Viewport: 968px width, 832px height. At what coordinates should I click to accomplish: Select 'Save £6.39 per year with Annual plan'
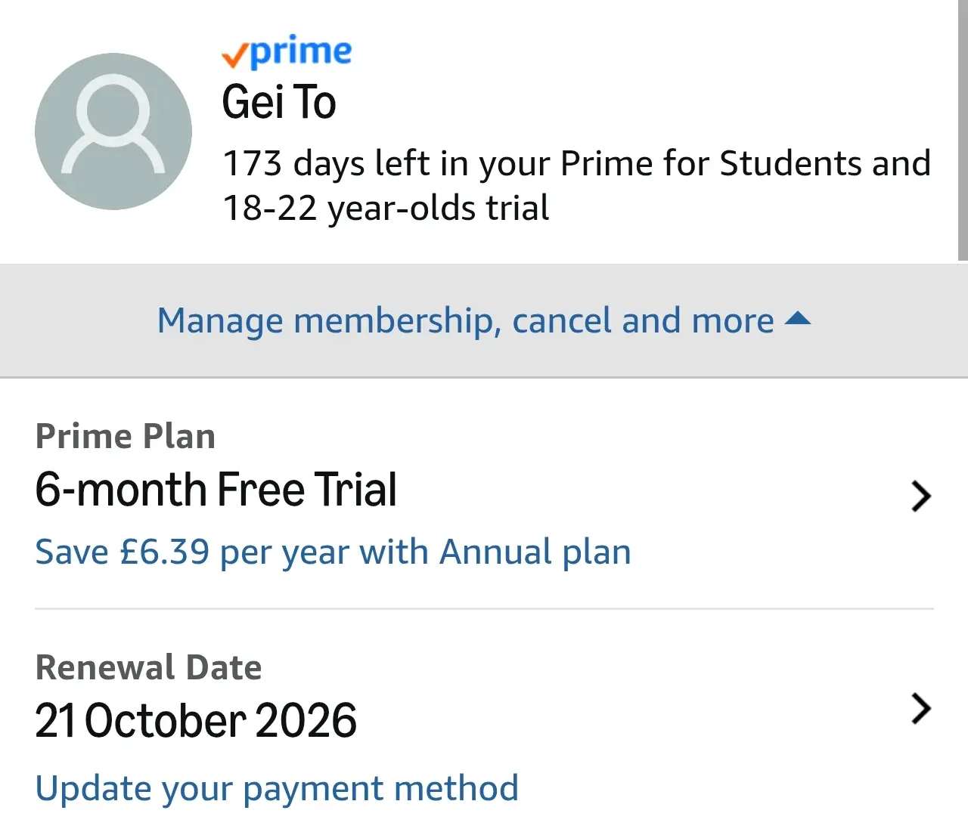point(333,552)
